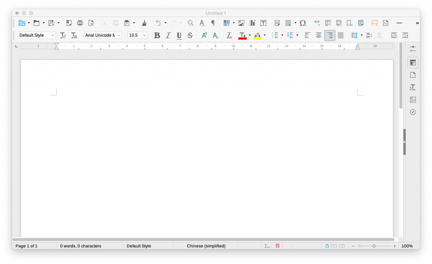Apply red font color swatch
Viewport: 432px width, 264px height.
[x=243, y=35]
